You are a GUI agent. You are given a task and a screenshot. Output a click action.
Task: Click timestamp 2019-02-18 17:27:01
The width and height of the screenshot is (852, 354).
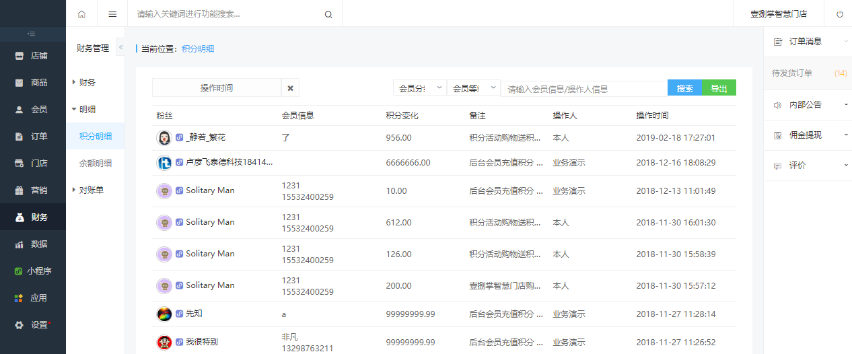(x=676, y=138)
